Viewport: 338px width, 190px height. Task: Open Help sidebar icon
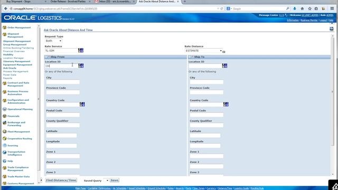5,161
